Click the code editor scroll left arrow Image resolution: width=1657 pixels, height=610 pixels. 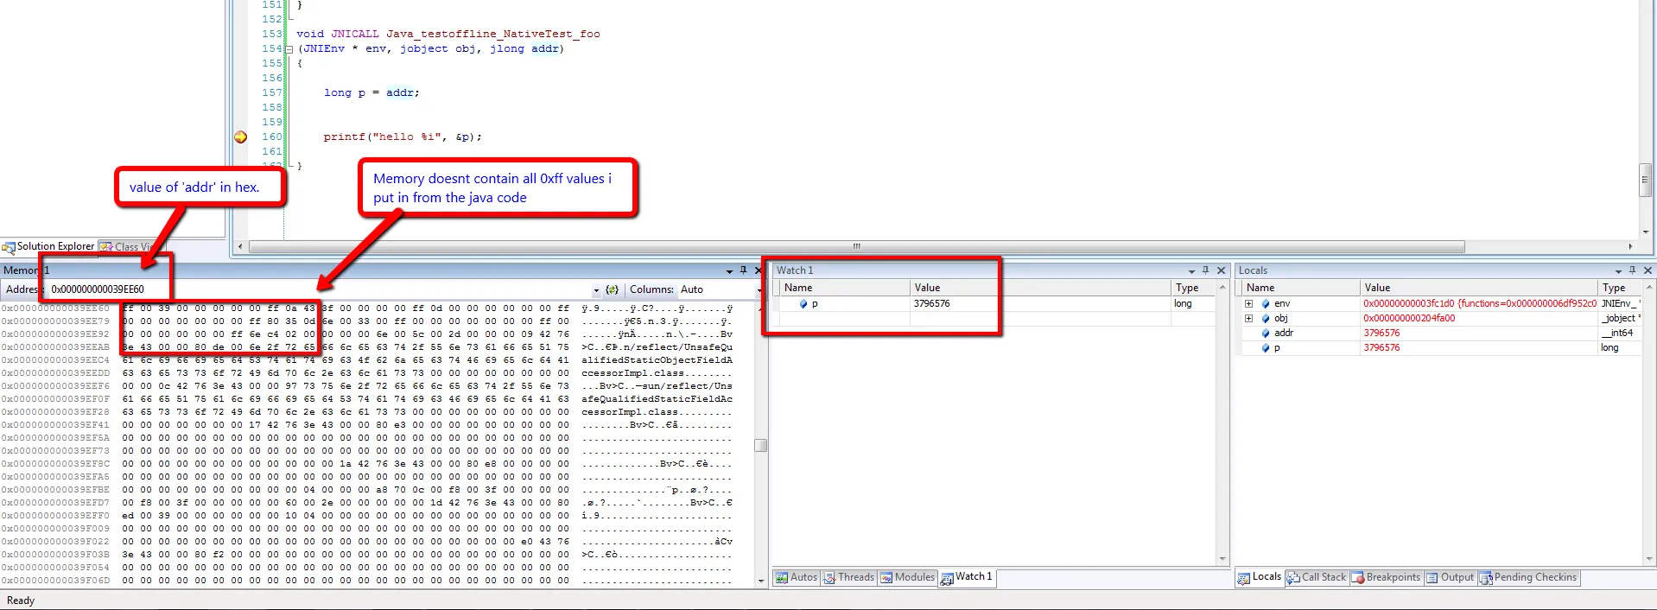241,247
